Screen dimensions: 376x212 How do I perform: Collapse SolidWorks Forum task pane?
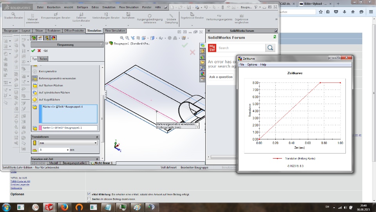click(209, 31)
